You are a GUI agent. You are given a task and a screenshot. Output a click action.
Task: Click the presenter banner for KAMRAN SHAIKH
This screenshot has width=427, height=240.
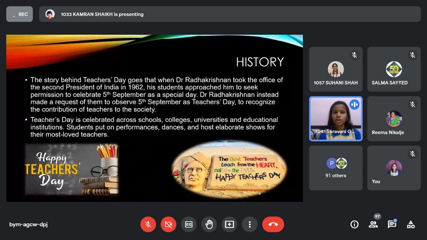[230, 14]
